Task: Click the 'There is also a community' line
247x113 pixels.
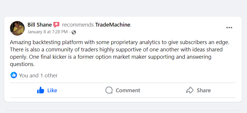Action: pyautogui.click(x=116, y=50)
